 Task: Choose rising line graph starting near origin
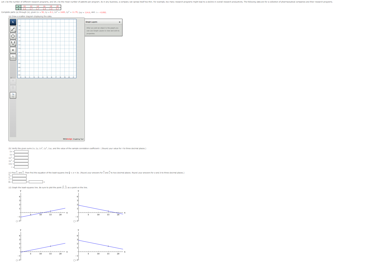pyautogui.click(x=17, y=261)
